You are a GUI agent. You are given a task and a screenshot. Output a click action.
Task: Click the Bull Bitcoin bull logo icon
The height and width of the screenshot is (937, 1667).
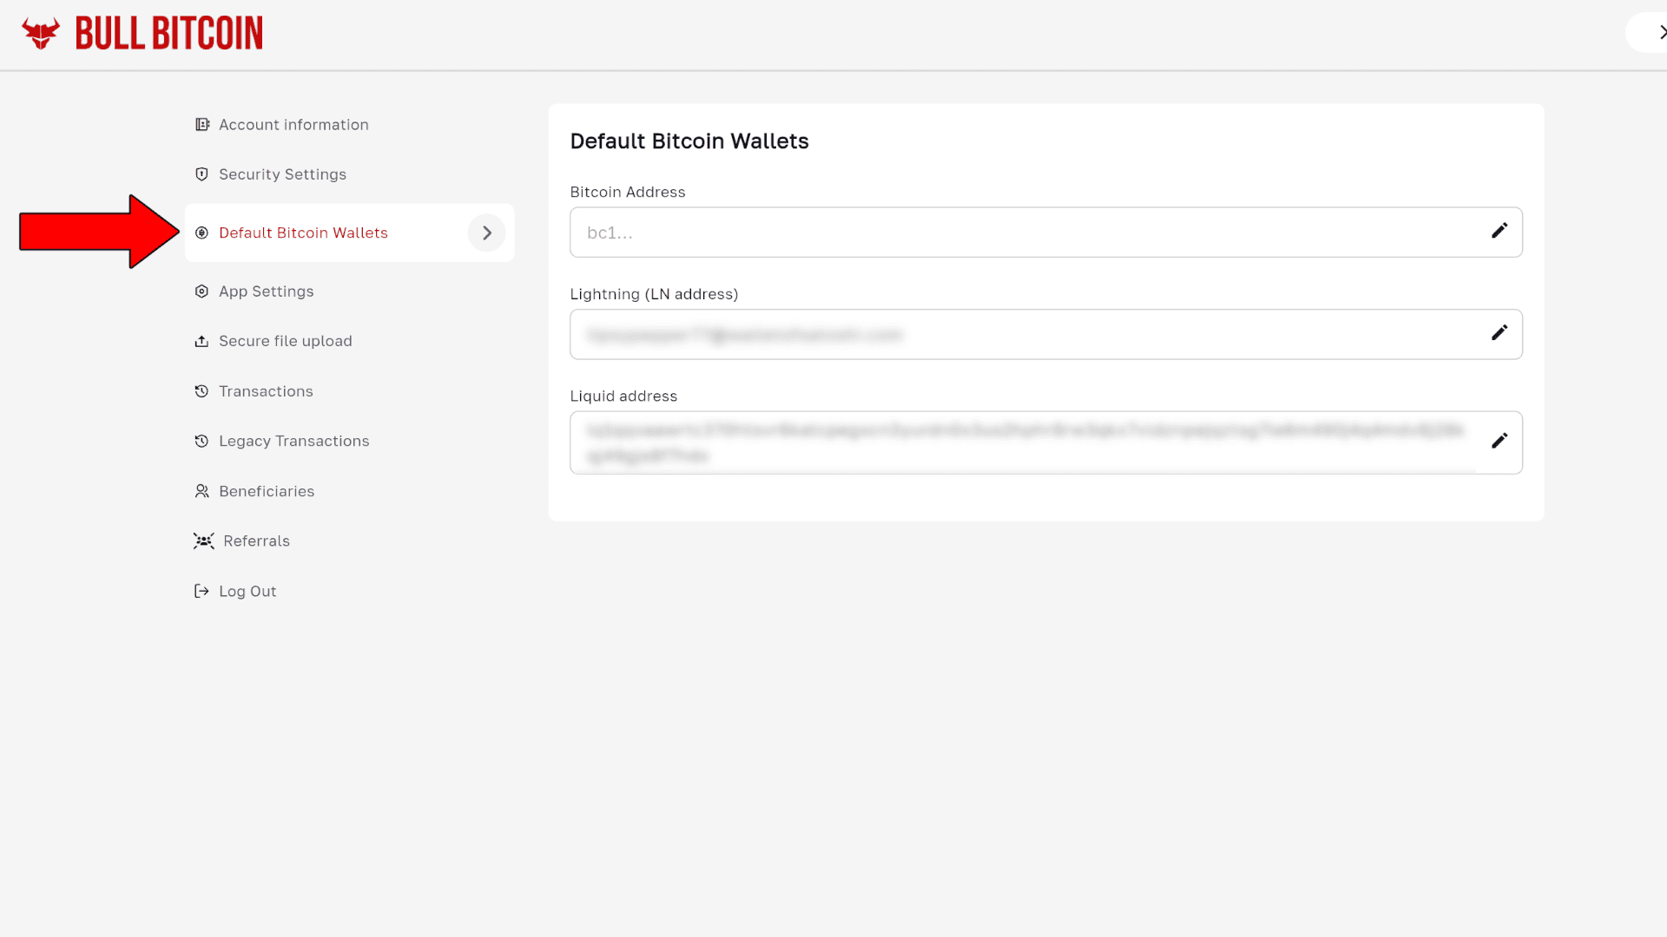click(x=41, y=33)
